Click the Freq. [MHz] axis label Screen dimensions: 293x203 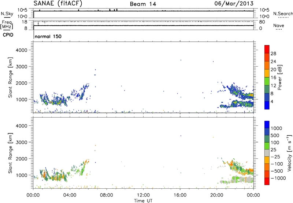point(7,25)
